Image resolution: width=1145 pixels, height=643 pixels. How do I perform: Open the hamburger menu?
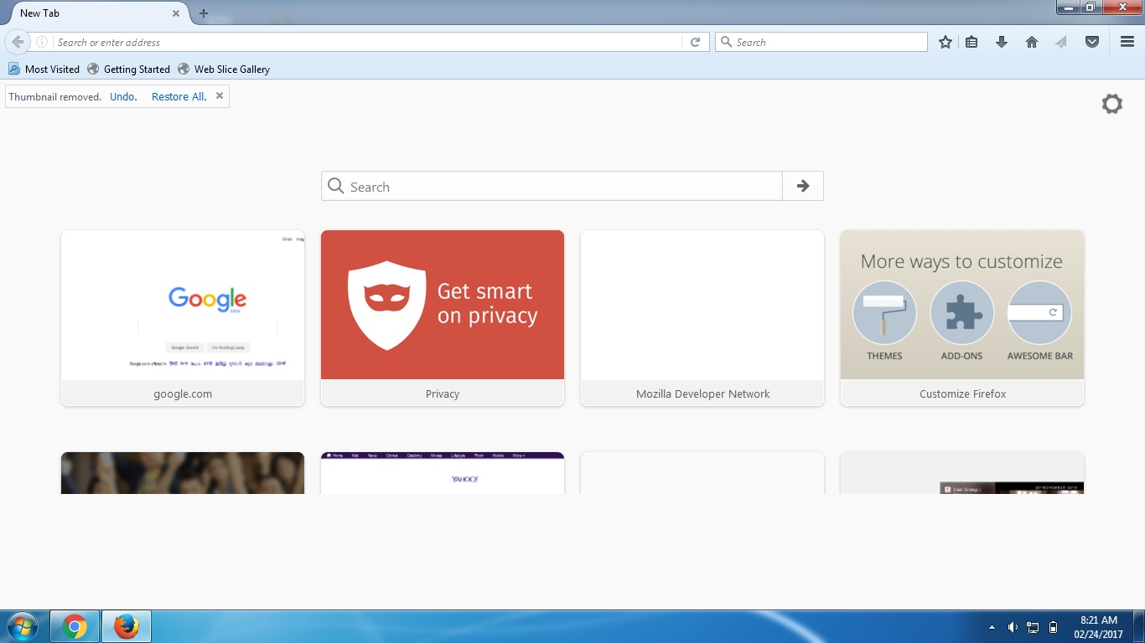[x=1127, y=42]
